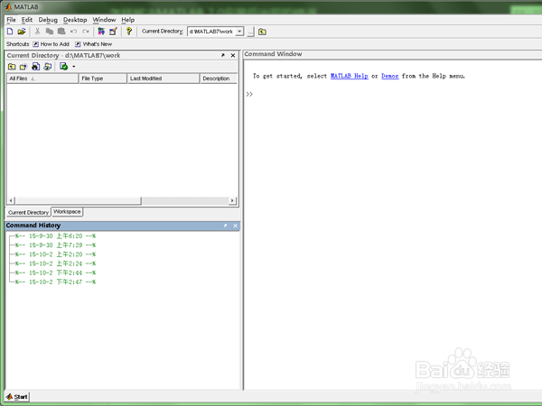This screenshot has height=406, width=542.
Task: Create a new M-file with toolbar icon
Action: pos(10,32)
